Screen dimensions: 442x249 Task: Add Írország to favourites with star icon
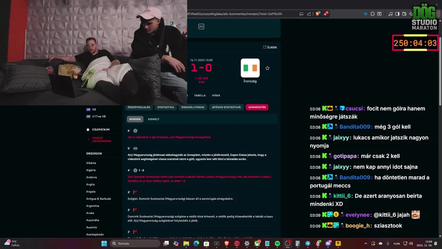point(267,68)
